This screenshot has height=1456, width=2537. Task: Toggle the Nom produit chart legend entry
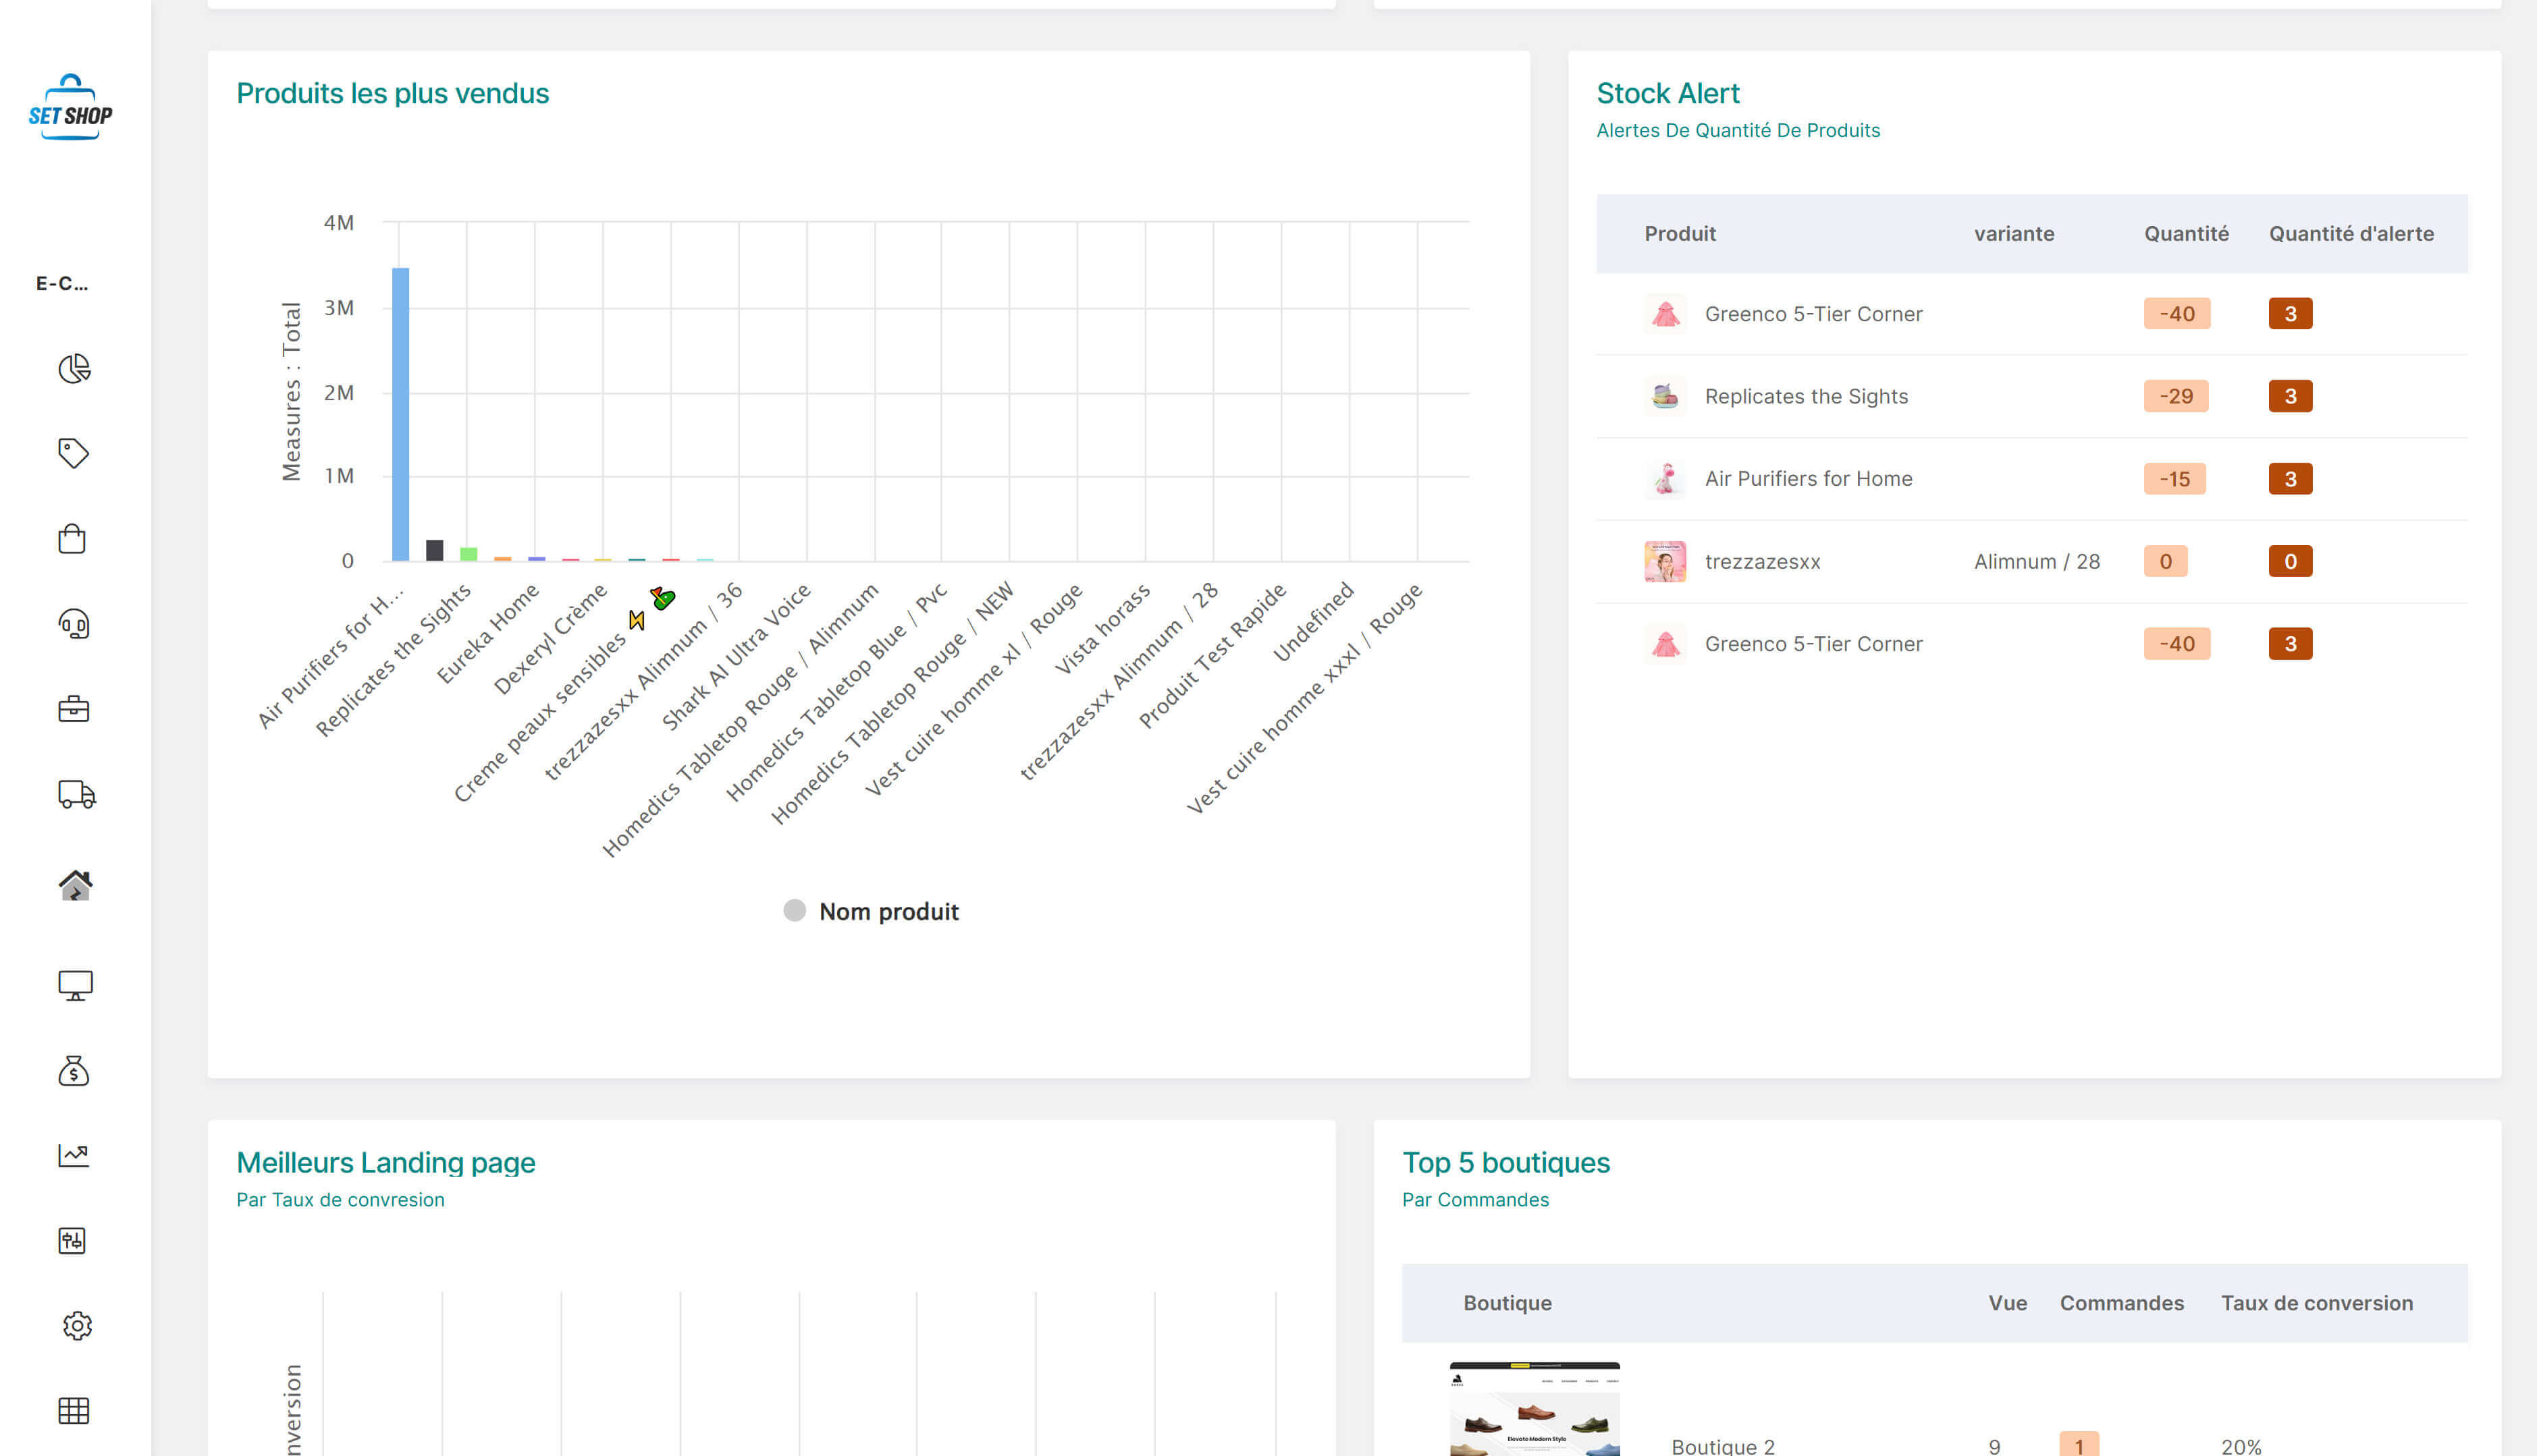[868, 911]
